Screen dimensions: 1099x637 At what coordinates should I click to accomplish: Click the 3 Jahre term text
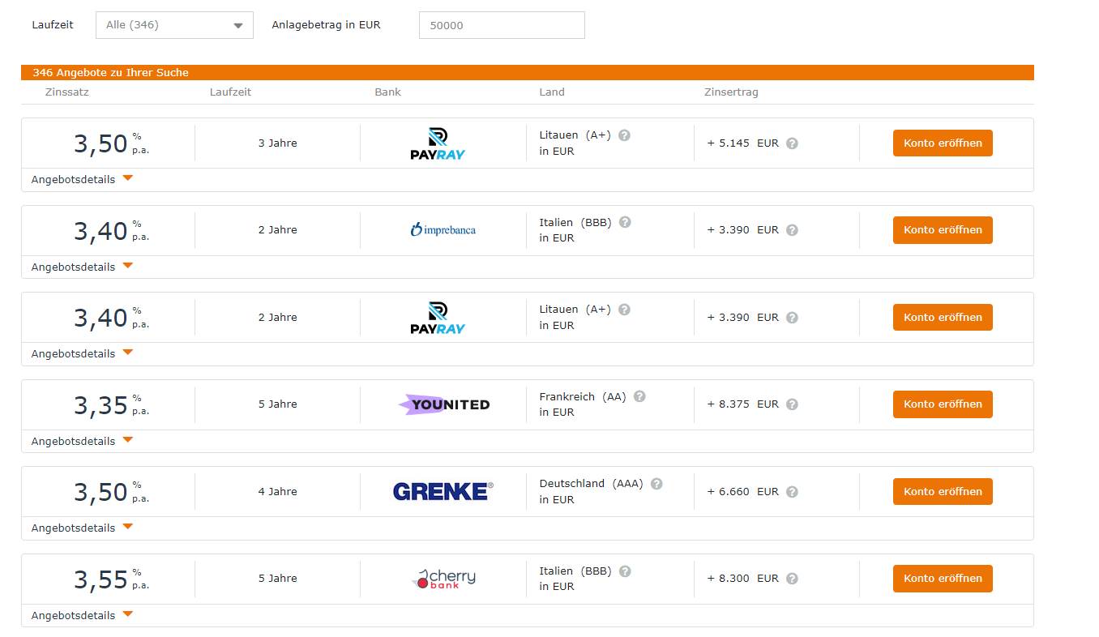(x=278, y=143)
